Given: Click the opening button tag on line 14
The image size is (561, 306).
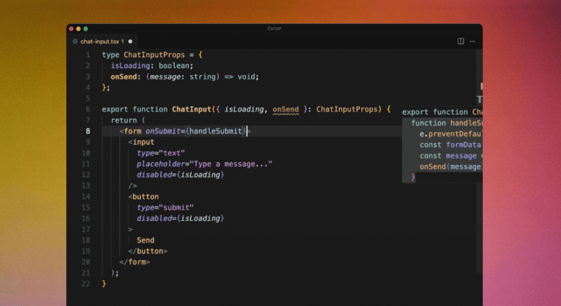Looking at the screenshot, I should coord(144,197).
